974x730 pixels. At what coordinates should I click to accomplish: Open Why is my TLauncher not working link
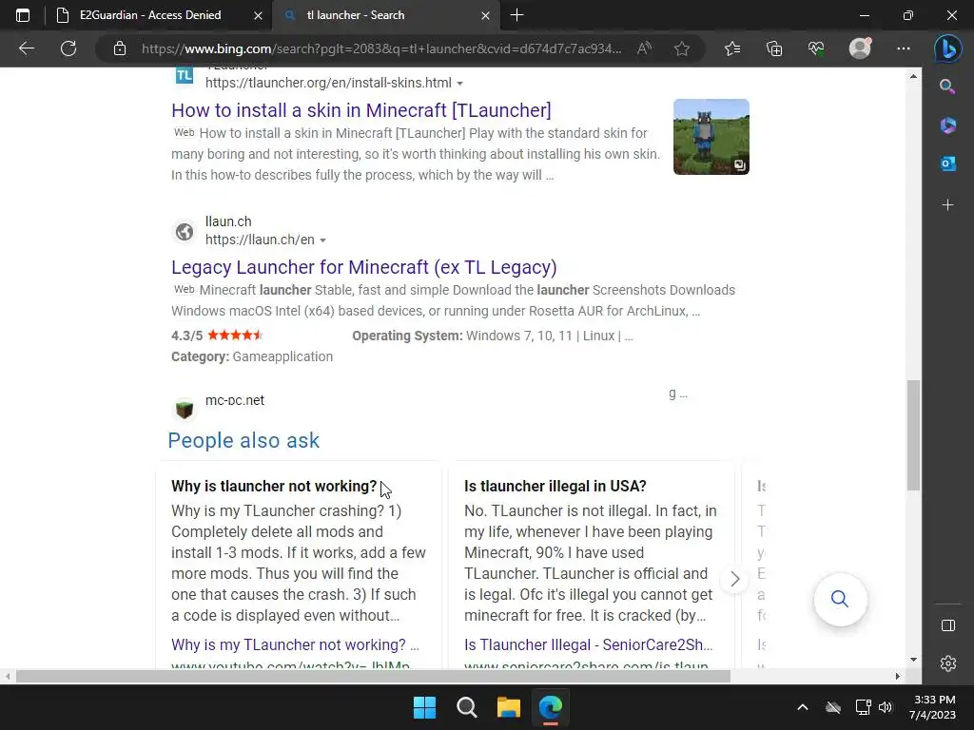click(295, 645)
